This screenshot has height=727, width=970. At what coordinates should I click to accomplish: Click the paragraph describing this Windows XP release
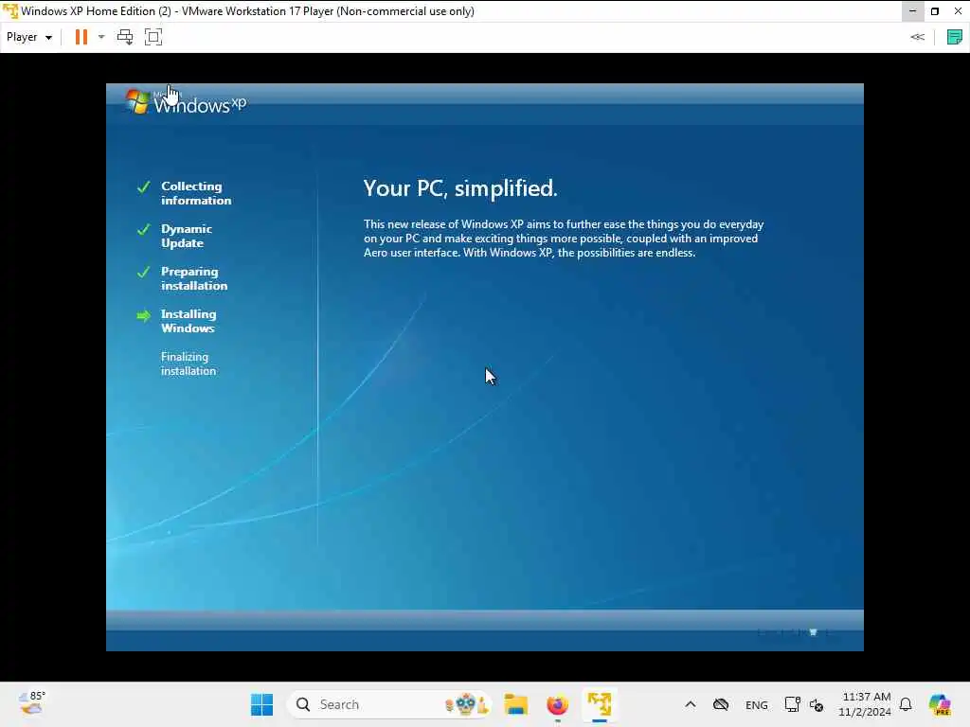564,239
